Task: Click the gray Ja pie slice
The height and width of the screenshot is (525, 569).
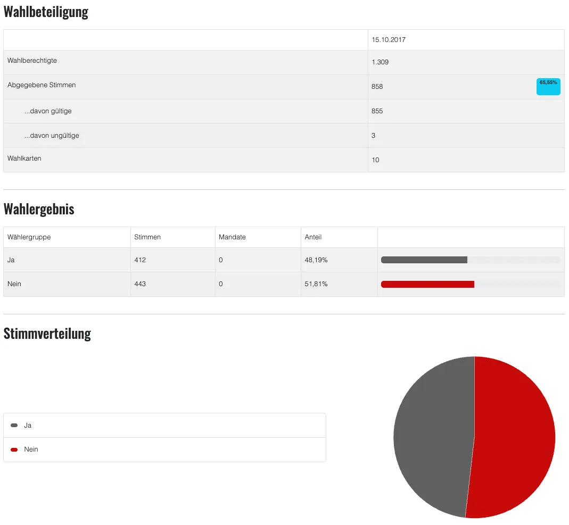Action: click(x=434, y=437)
